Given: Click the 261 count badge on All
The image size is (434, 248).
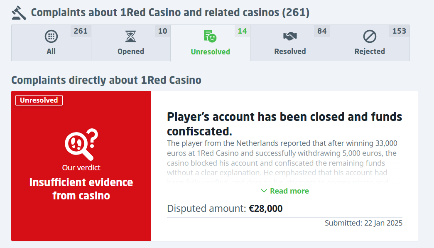Looking at the screenshot, I should coord(81,31).
